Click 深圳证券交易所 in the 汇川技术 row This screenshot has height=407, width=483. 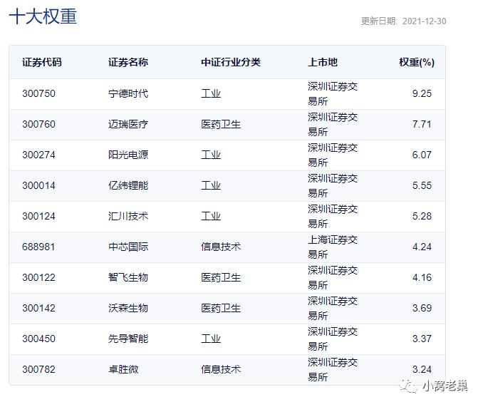tap(333, 216)
